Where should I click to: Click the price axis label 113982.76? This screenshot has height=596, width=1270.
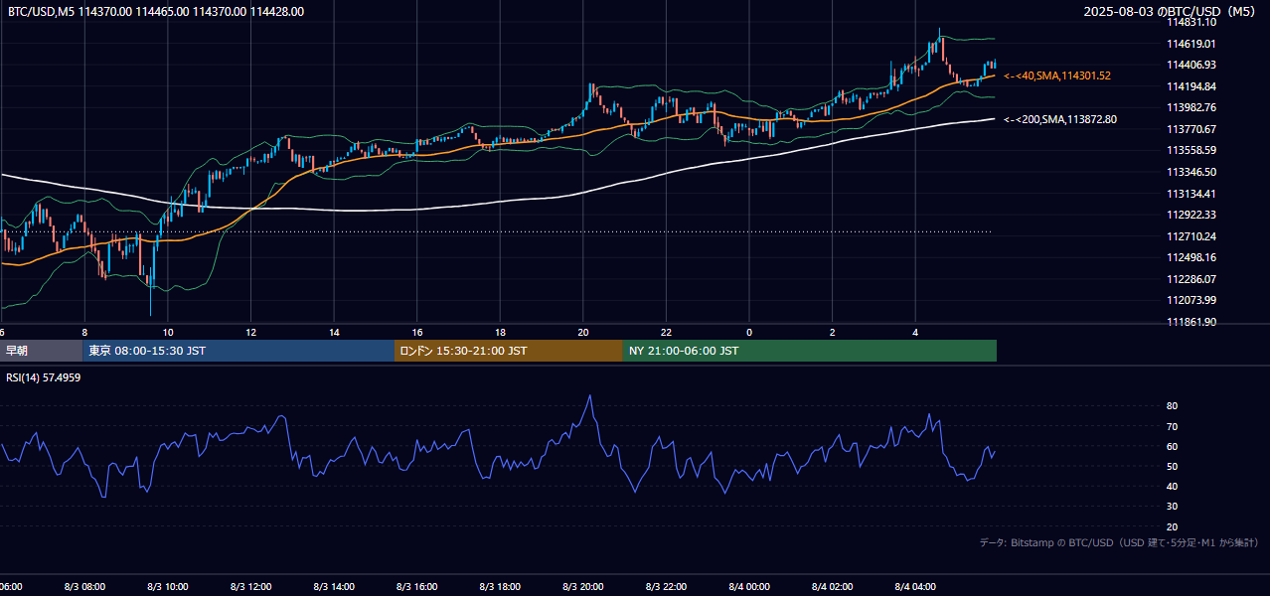[1192, 107]
